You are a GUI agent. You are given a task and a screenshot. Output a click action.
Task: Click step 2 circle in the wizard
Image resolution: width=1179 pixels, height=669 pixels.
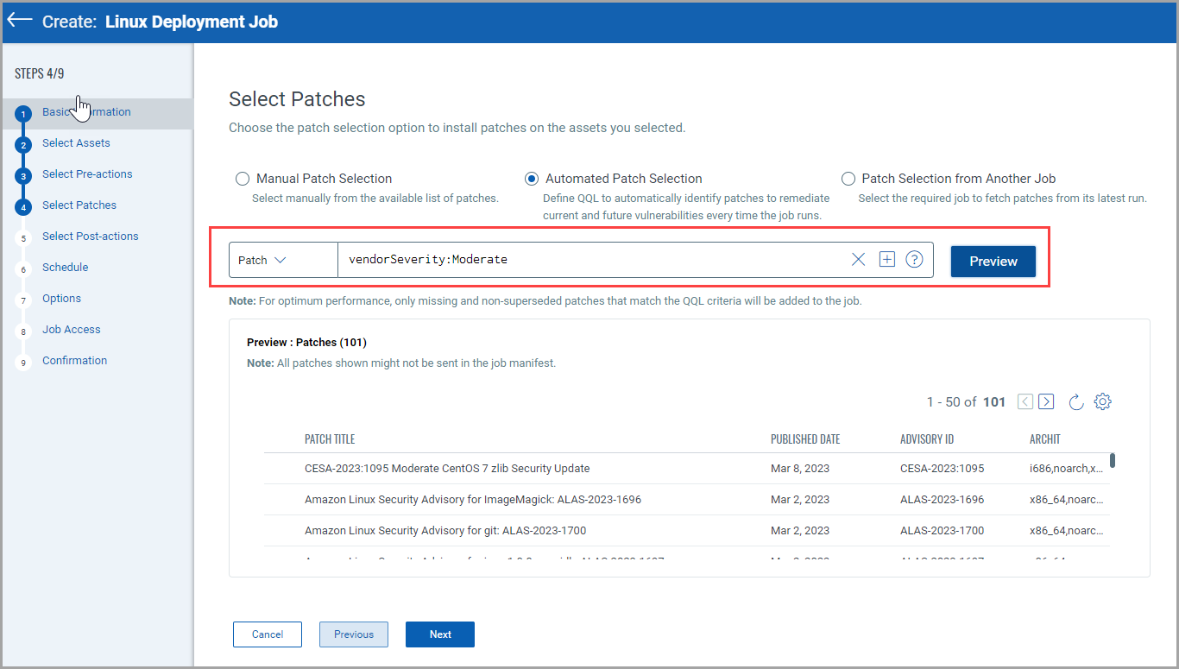click(x=23, y=145)
